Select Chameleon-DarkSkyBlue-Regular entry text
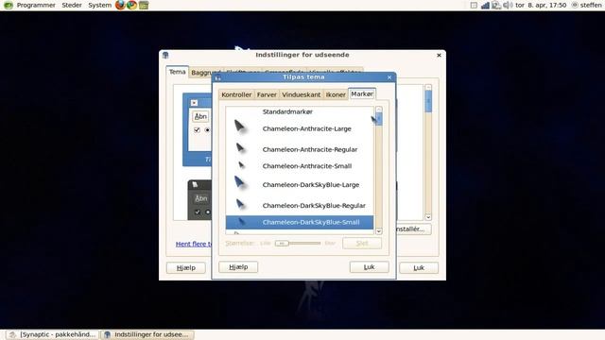The width and height of the screenshot is (605, 340). coord(314,206)
